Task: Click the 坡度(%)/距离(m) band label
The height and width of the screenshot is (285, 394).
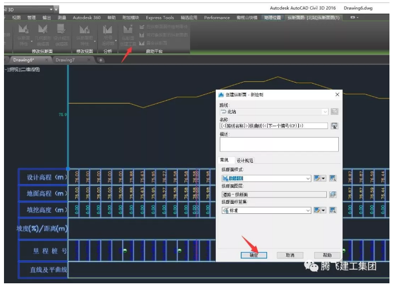Action: coord(42,229)
